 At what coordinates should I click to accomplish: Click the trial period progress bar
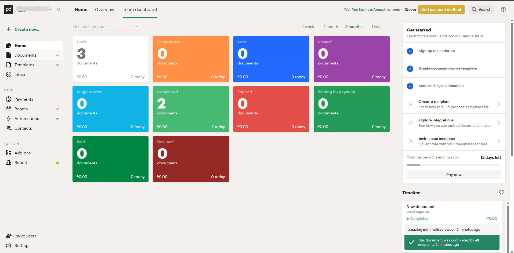pyautogui.click(x=454, y=165)
